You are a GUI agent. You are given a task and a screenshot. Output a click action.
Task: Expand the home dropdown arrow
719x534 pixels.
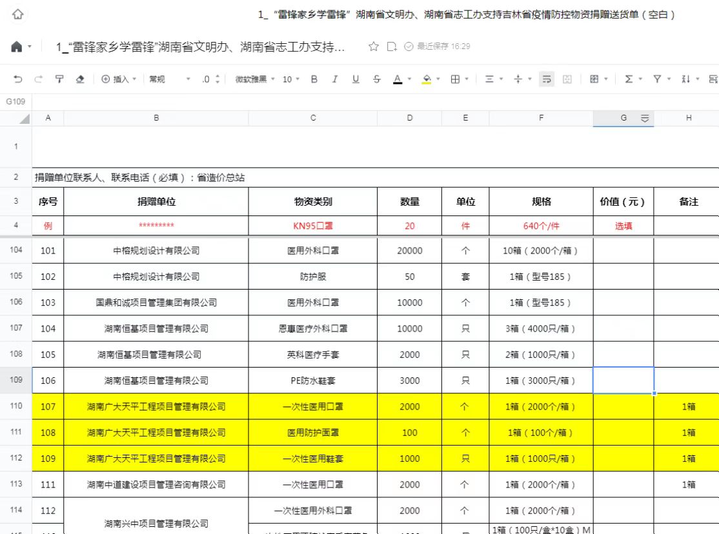pos(30,46)
